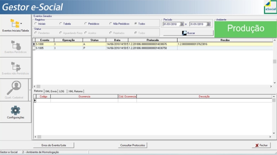The width and height of the screenshot is (277, 155).
Task: Click the protocol cell ending 14030676
Action: (x=153, y=44)
